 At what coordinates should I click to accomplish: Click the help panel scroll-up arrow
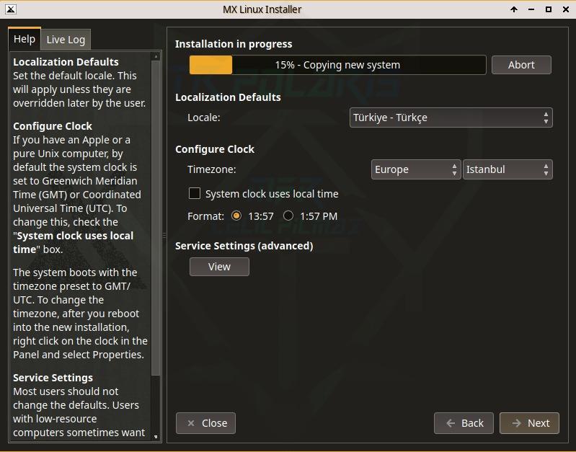point(156,56)
